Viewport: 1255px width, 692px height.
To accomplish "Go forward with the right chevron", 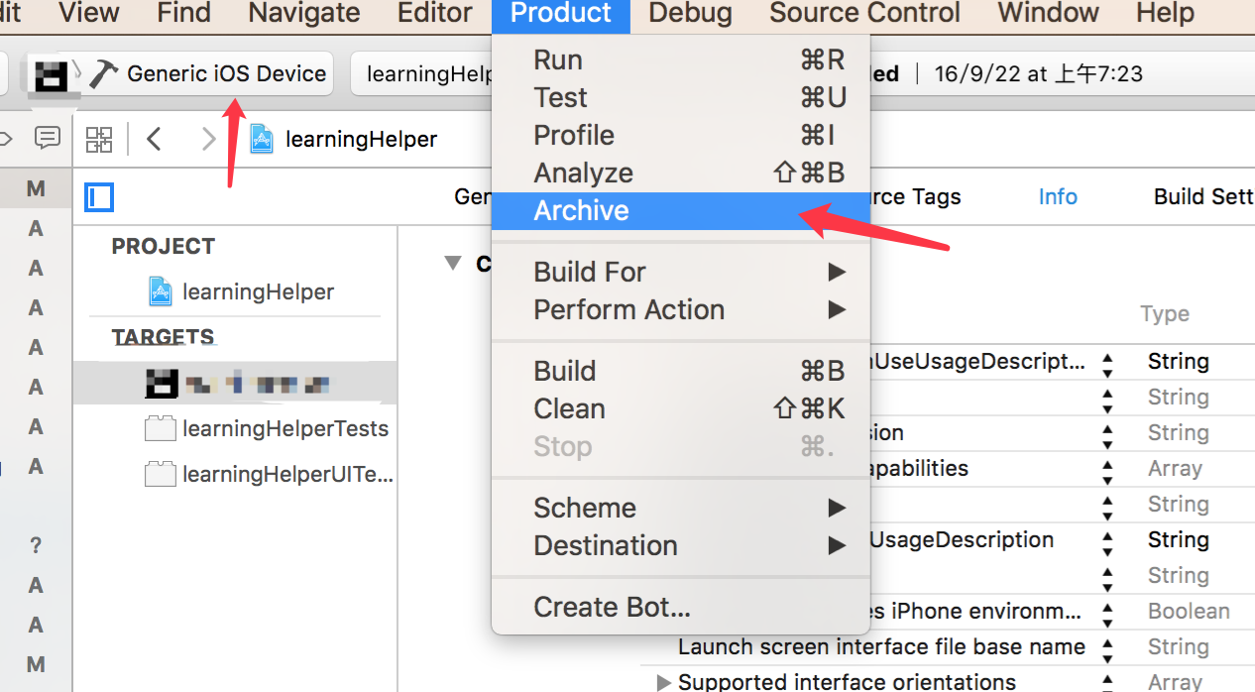I will 208,139.
